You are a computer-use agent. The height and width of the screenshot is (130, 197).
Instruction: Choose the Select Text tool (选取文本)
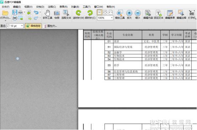pos(66,15)
